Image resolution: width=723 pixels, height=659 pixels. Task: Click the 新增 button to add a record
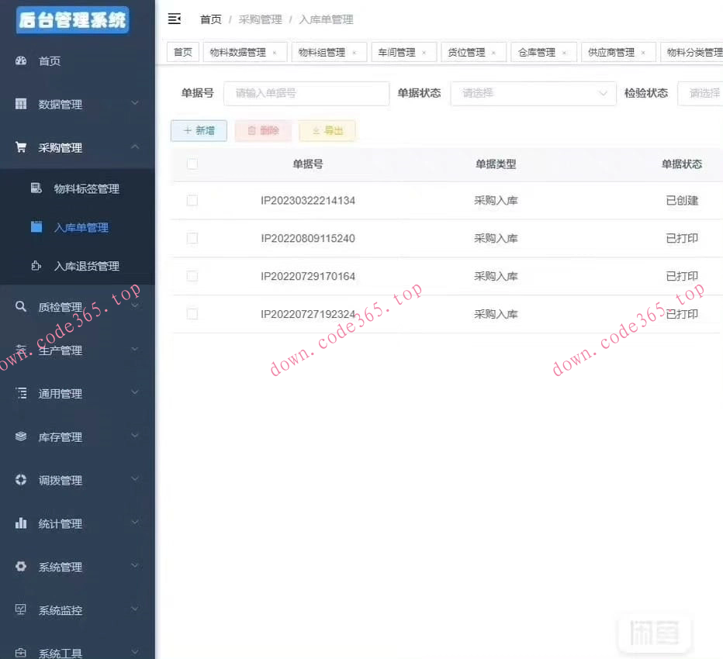(199, 131)
